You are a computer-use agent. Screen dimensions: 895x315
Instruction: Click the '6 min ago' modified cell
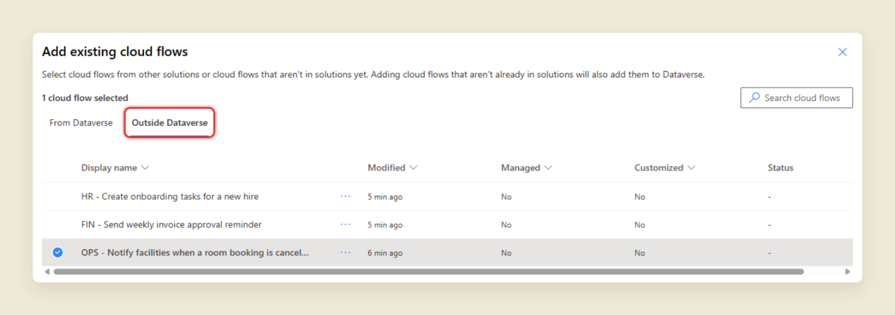[385, 253]
